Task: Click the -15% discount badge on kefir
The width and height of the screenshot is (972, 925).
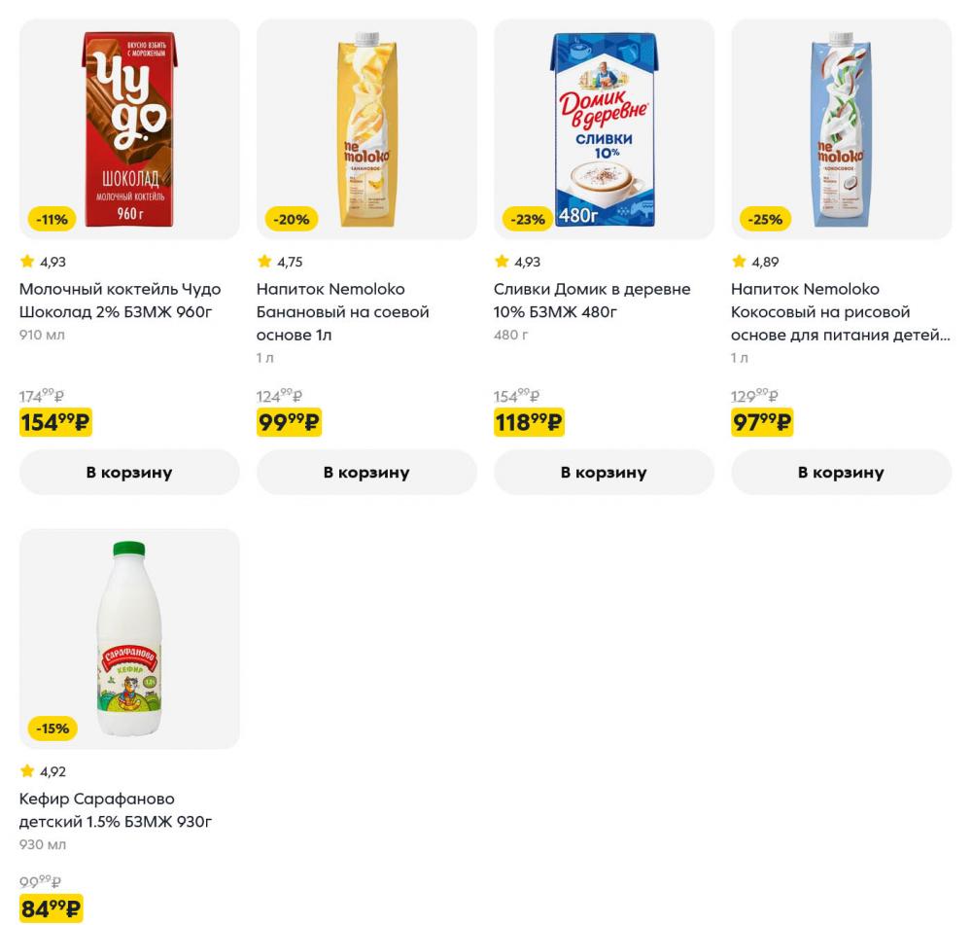Action: pyautogui.click(x=52, y=729)
